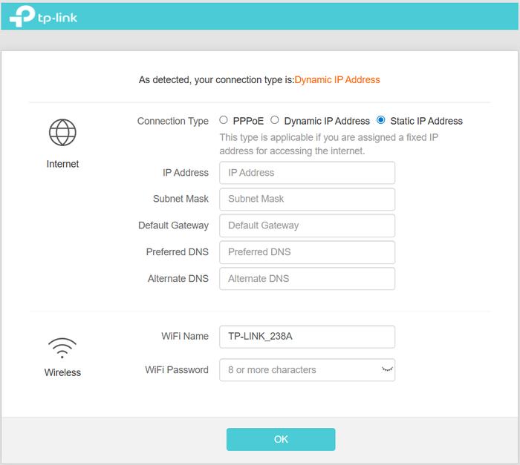Click the Wireless WiFi signal icon
The image size is (520, 465).
pos(62,348)
